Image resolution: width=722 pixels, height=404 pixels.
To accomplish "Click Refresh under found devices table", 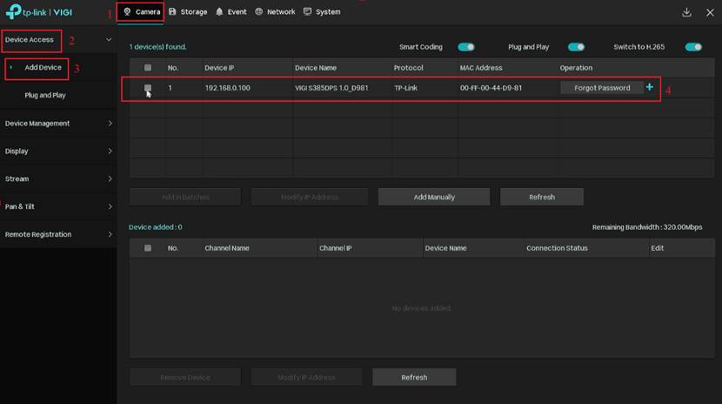I will (x=541, y=197).
